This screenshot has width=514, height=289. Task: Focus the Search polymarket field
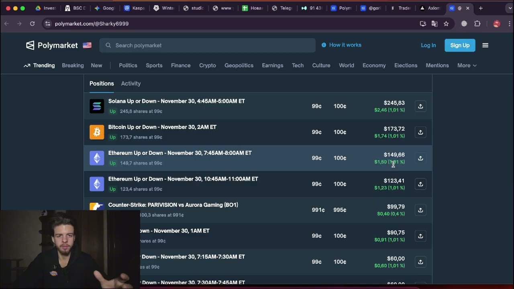[x=207, y=45]
